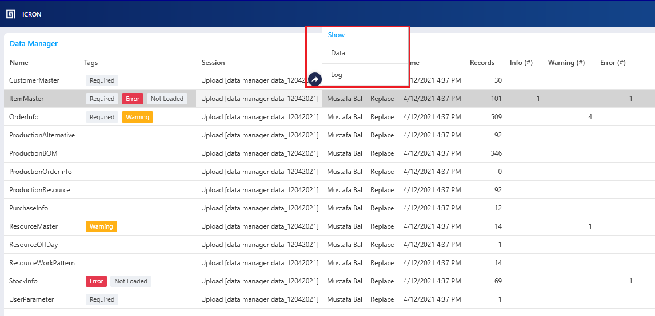Select the ResourceWorkPattern row name
The image size is (655, 316).
(42, 263)
